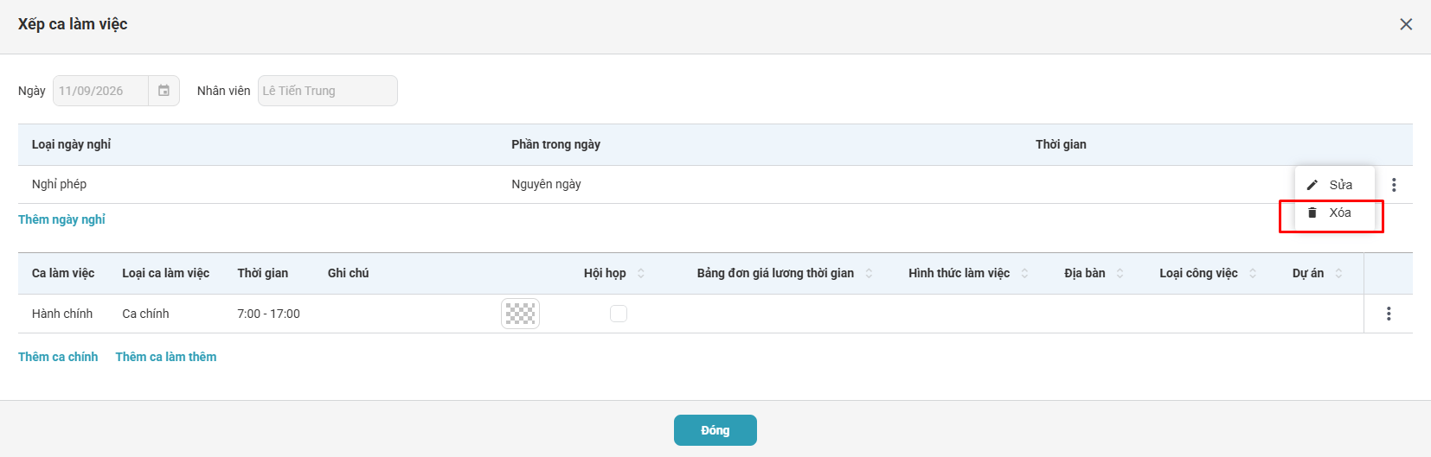This screenshot has height=457, width=1431.
Task: Sort by Loại công việc column
Action: click(x=1252, y=273)
